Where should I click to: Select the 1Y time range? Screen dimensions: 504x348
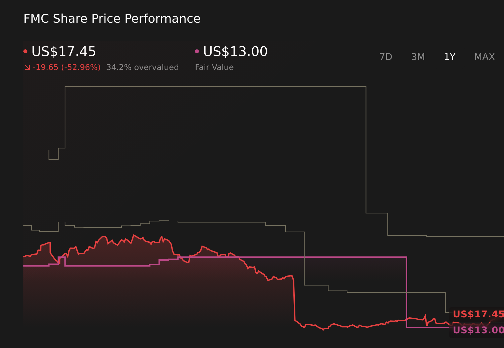[x=449, y=57]
